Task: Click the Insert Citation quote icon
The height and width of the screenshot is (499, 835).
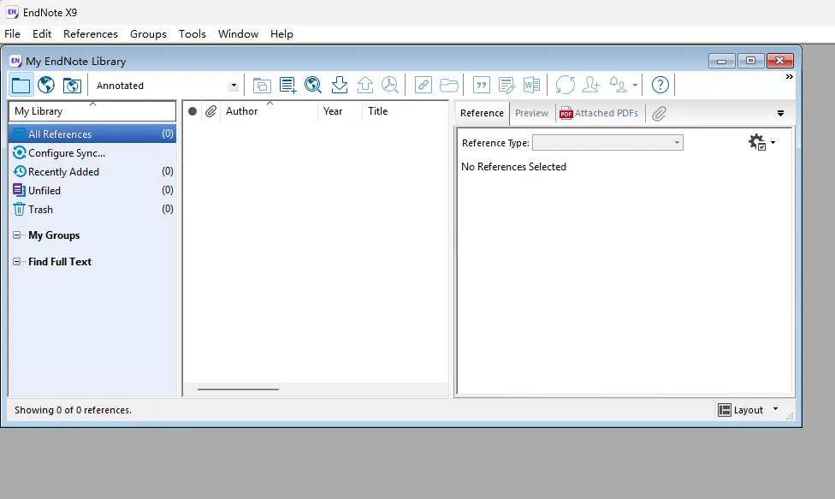Action: point(482,86)
